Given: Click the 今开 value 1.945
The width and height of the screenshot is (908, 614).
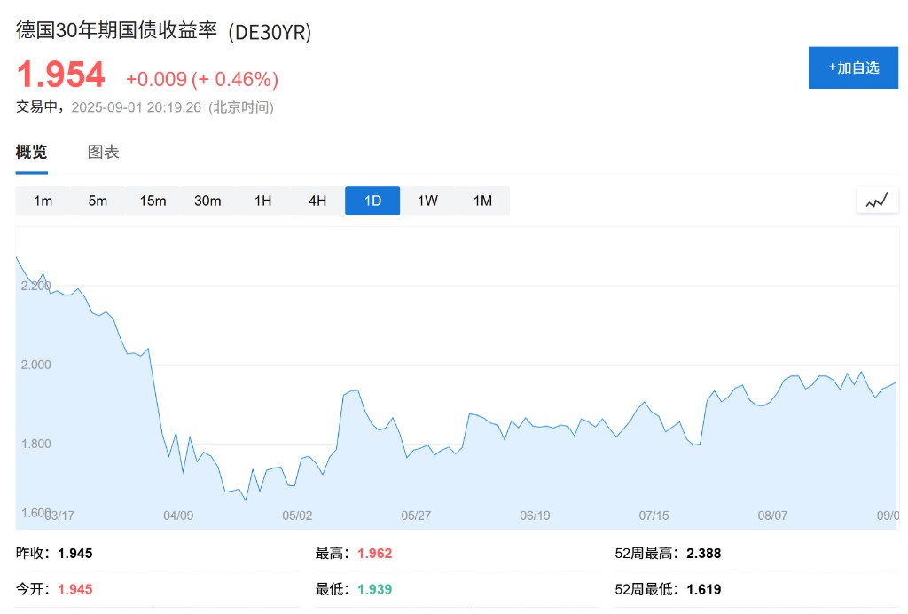Looking at the screenshot, I should [x=75, y=589].
